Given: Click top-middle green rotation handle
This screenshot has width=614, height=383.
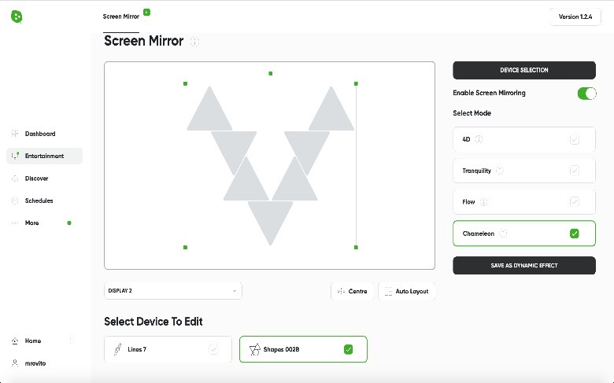Looking at the screenshot, I should tap(271, 73).
